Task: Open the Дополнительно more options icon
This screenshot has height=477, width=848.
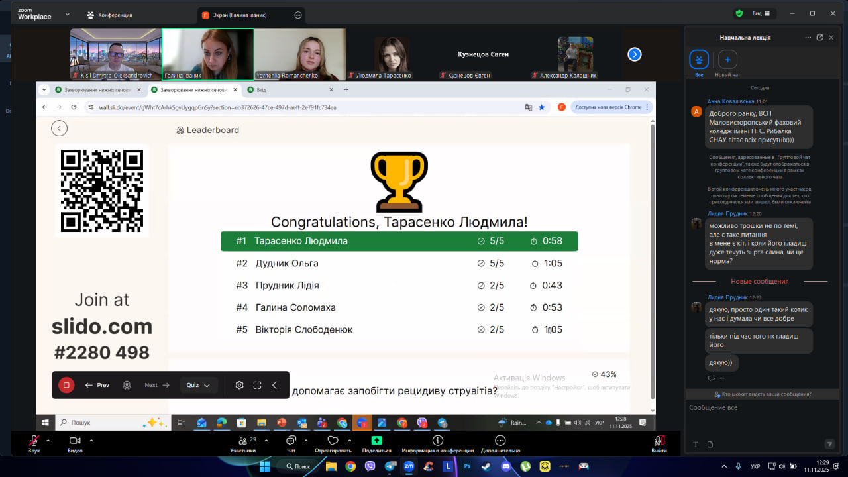Action: (x=501, y=441)
